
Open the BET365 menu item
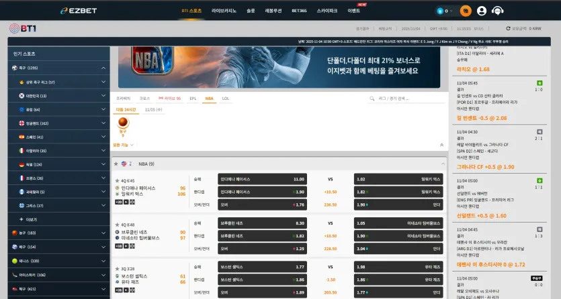299,11
